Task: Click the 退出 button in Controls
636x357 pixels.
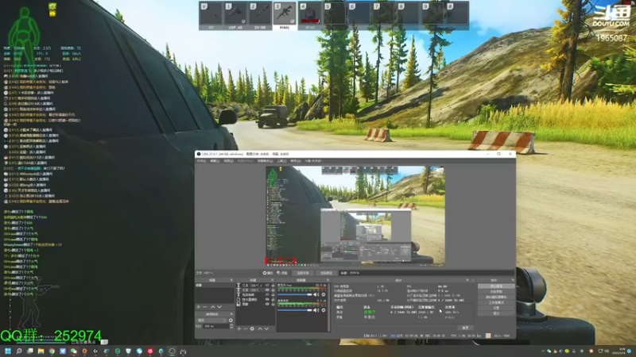Action: pyautogui.click(x=496, y=313)
